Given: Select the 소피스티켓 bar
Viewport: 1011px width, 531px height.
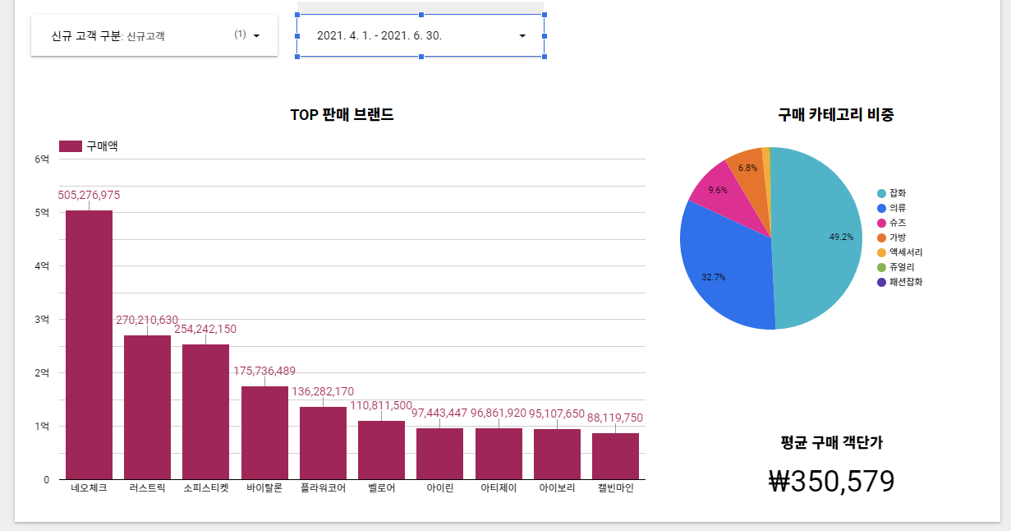Looking at the screenshot, I should pyautogui.click(x=205, y=412).
